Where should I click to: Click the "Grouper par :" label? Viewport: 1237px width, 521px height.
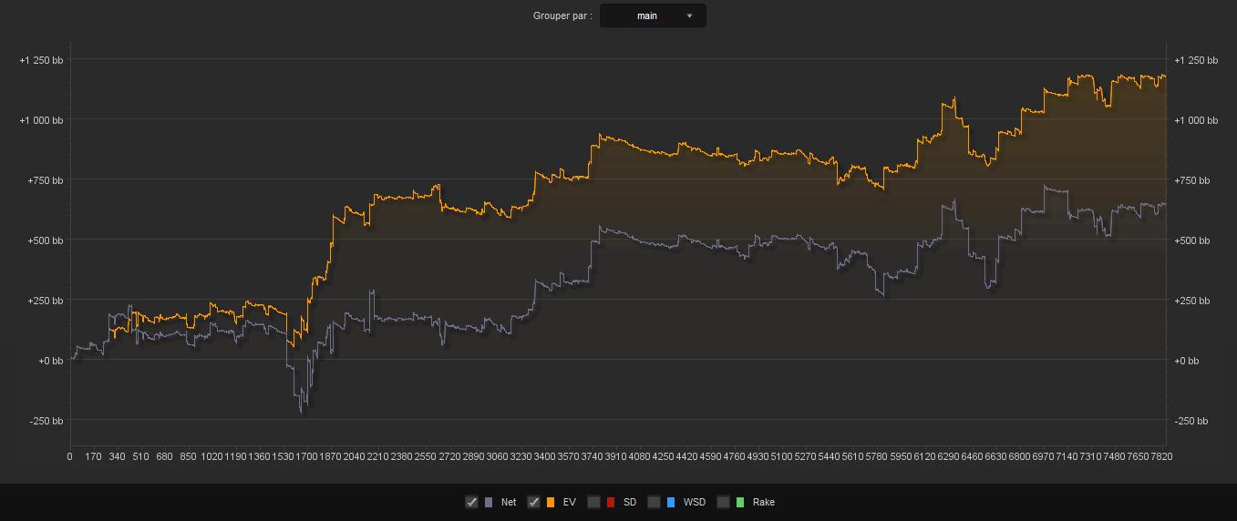[562, 15]
